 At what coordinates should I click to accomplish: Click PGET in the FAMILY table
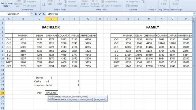coord(116,62)
